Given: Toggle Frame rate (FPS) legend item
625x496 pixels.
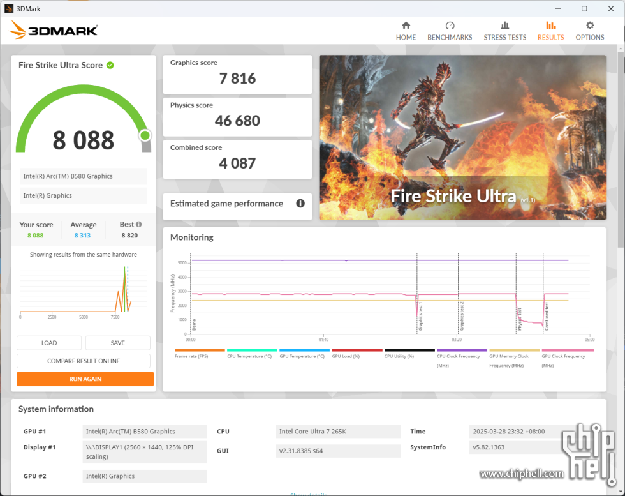Looking at the screenshot, I should [199, 354].
